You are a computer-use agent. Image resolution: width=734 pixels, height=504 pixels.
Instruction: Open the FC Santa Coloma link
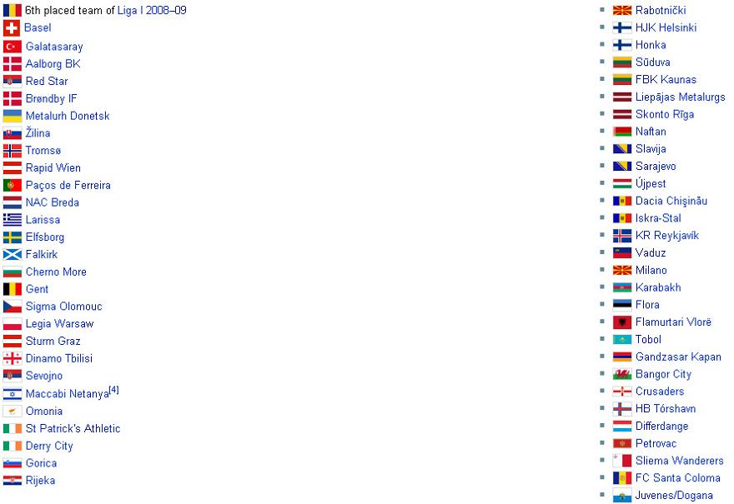678,478
